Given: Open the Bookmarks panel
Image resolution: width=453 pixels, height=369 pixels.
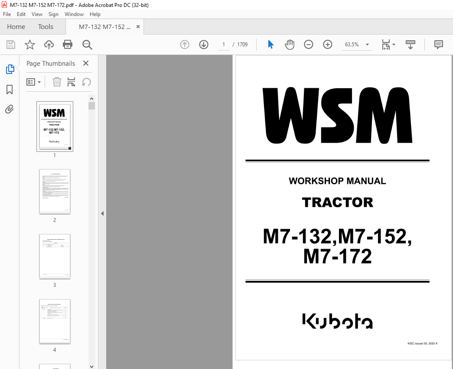Looking at the screenshot, I should [10, 90].
